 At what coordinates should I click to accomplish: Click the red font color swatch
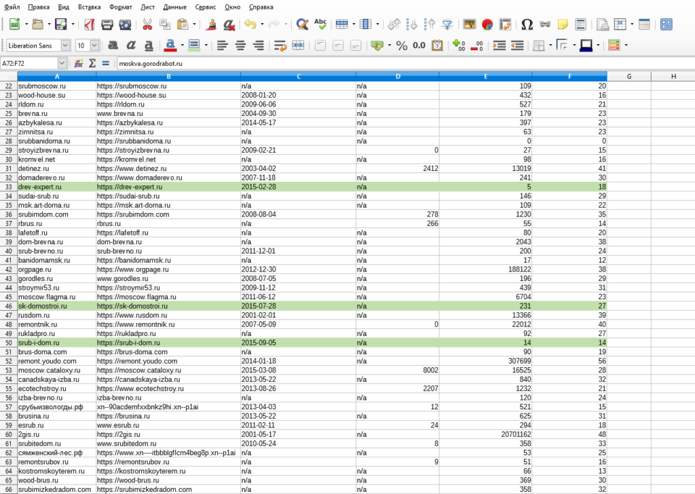169,45
